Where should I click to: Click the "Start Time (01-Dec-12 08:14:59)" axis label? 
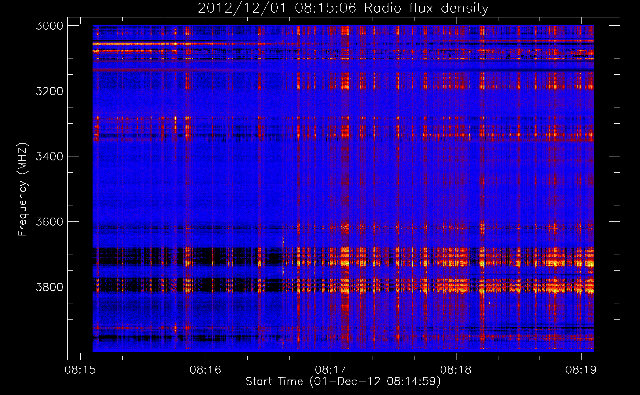343,382
